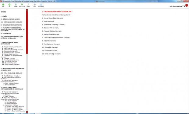Click the sidebar scrollbar up arrow
This screenshot has height=114, width=189.
click(27, 10)
